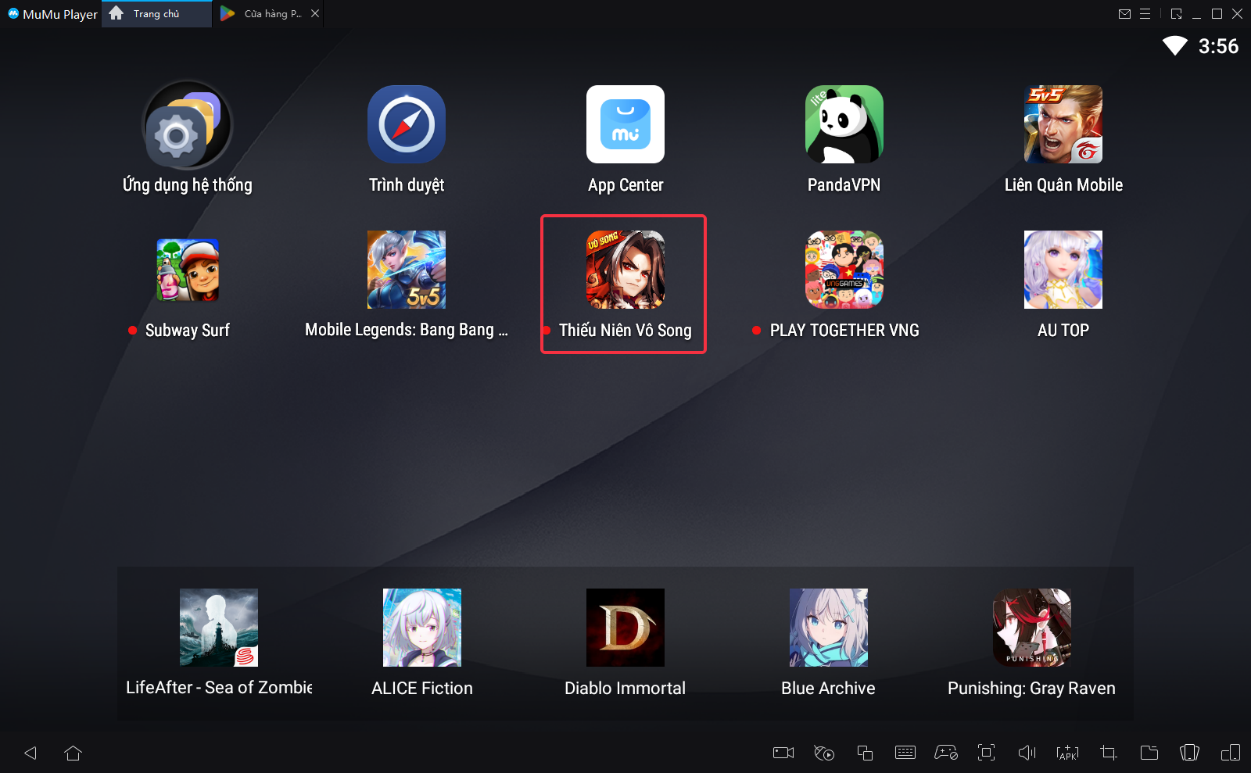The image size is (1251, 773).
Task: Open the shared folder icon
Action: click(x=1149, y=753)
